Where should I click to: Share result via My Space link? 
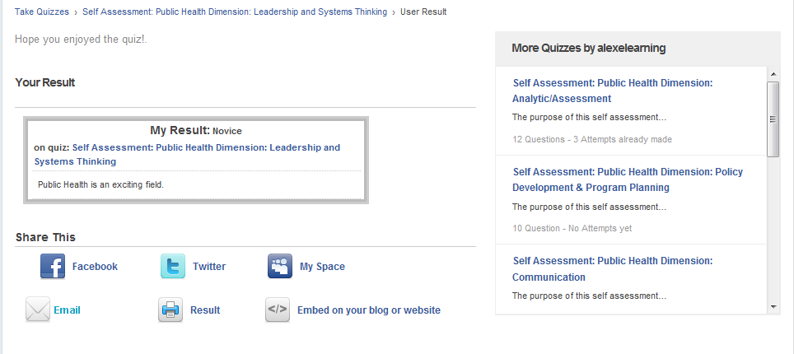coord(322,267)
